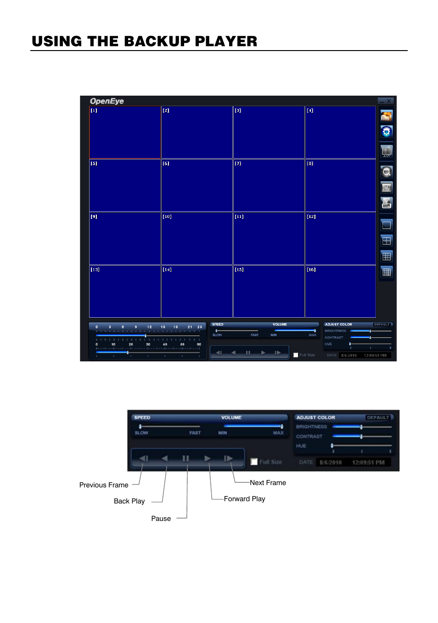Click DEFAULT button in enlarged Adjust Color panel
This screenshot has width=438, height=623.
point(378,417)
